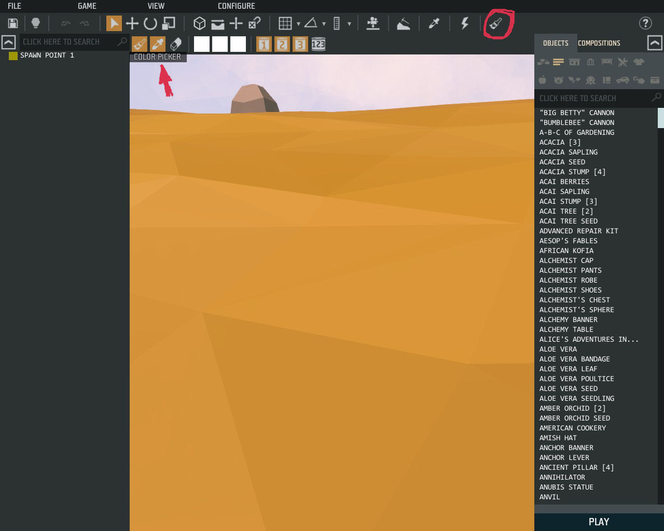Open the grid snapping dropdown arrow

pyautogui.click(x=298, y=24)
